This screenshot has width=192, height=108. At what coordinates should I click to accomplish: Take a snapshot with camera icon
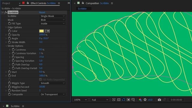click(x=159, y=100)
